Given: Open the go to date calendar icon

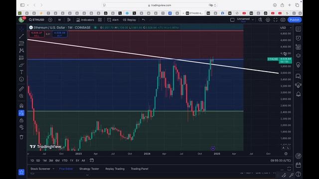Looking at the screenshot, I should click(x=92, y=160).
